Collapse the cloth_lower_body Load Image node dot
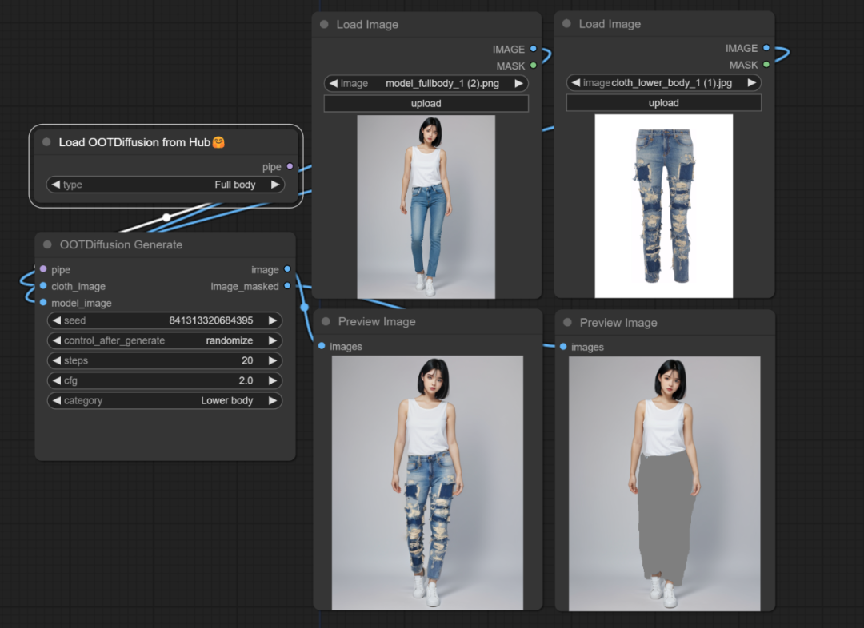Screen dimensions: 864x628 click(566, 24)
